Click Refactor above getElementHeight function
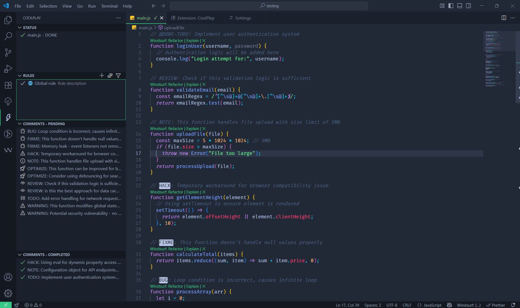Screen dimensions: 520x308 (x=176, y=192)
